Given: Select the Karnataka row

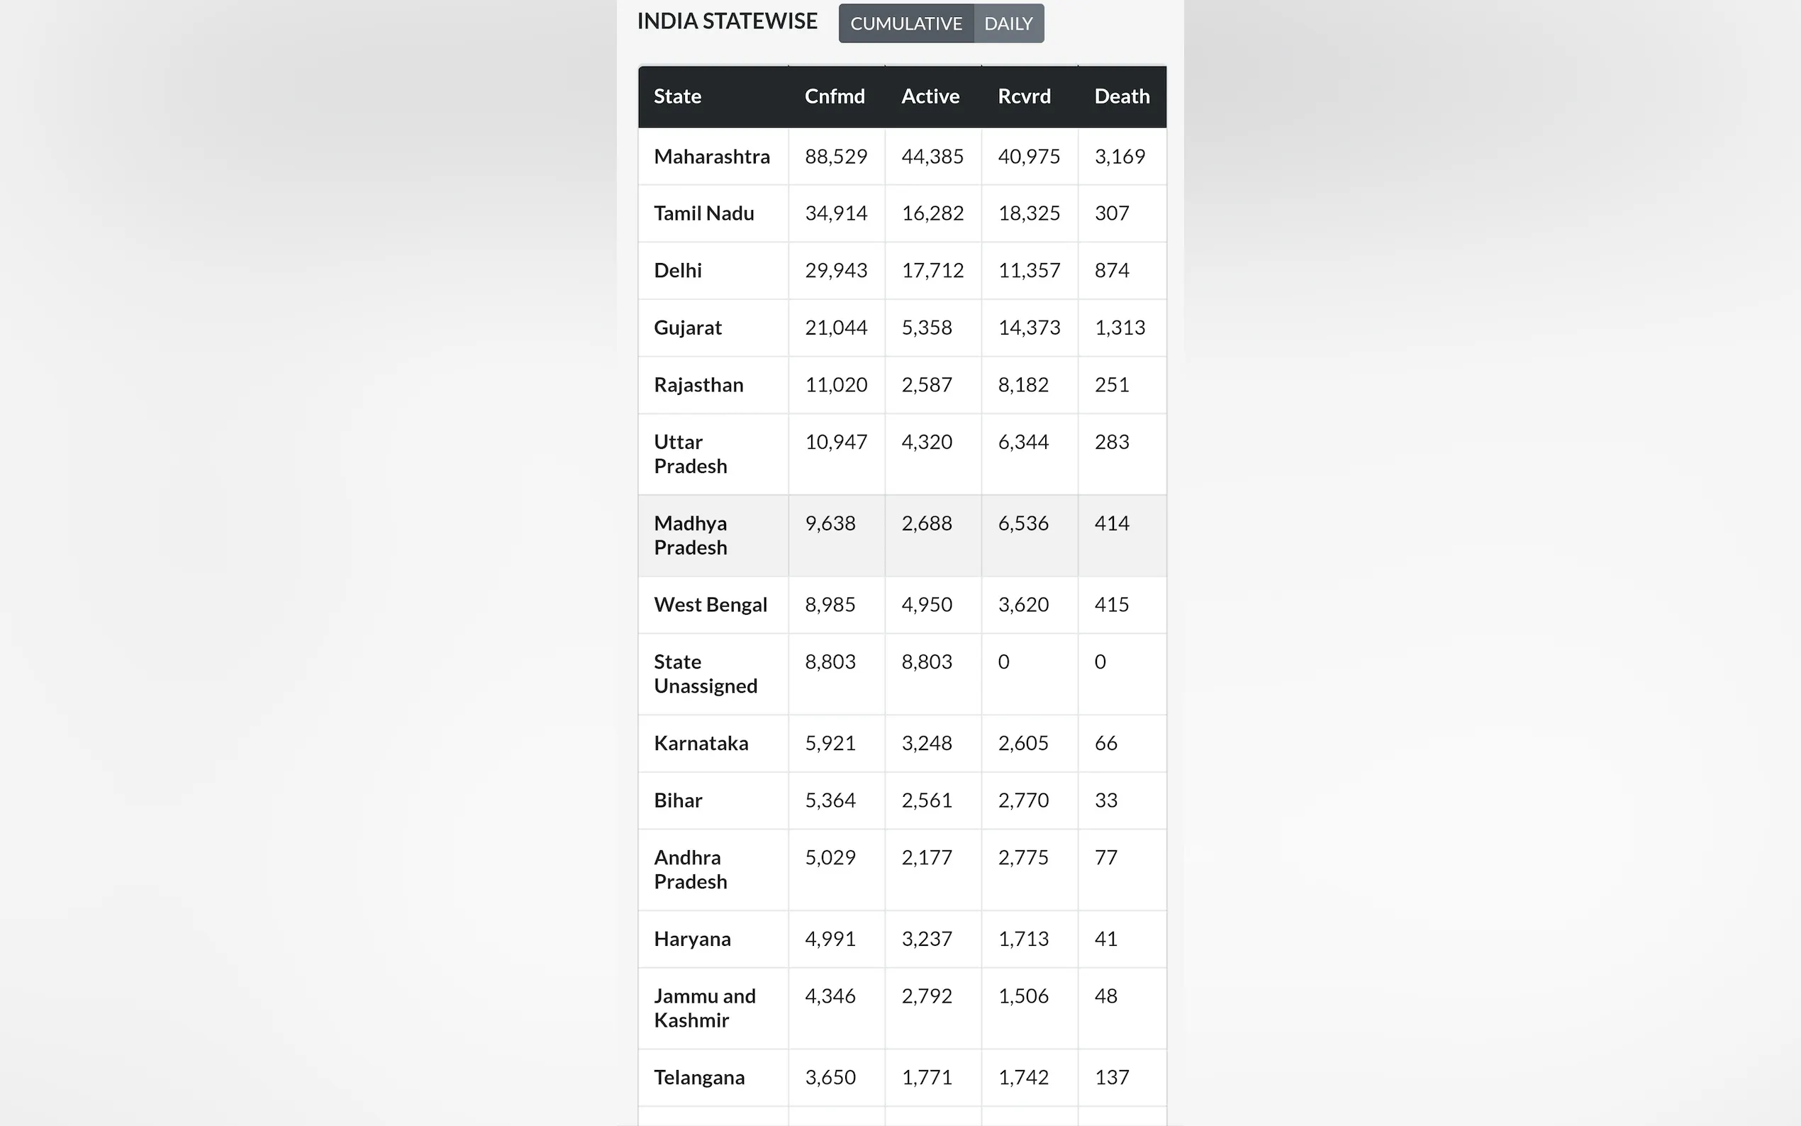Looking at the screenshot, I should (701, 743).
